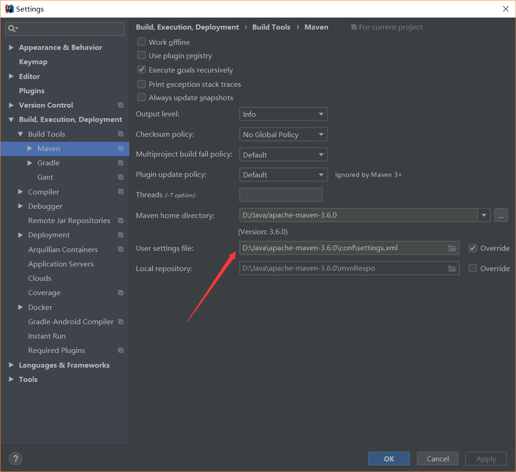Click the IntelliJ icon in title bar
Screen dimensions: 516x472
click(9, 9)
